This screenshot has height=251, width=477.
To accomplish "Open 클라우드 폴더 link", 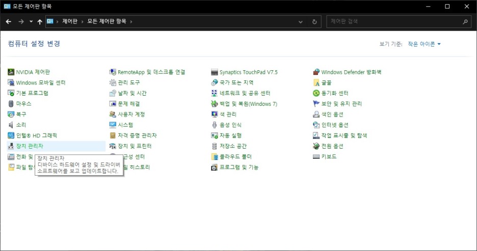I will pos(235,157).
